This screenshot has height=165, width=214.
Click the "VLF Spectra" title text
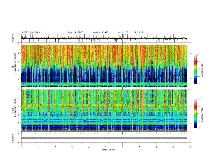[31, 32]
